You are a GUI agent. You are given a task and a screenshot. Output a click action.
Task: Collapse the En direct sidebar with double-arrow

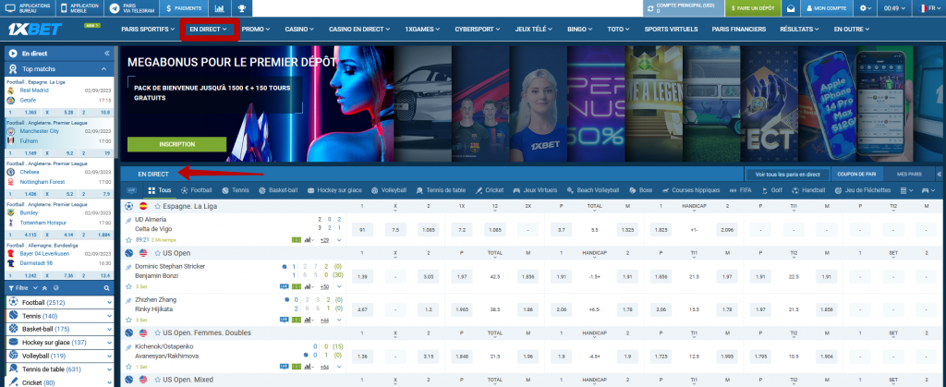tap(107, 53)
